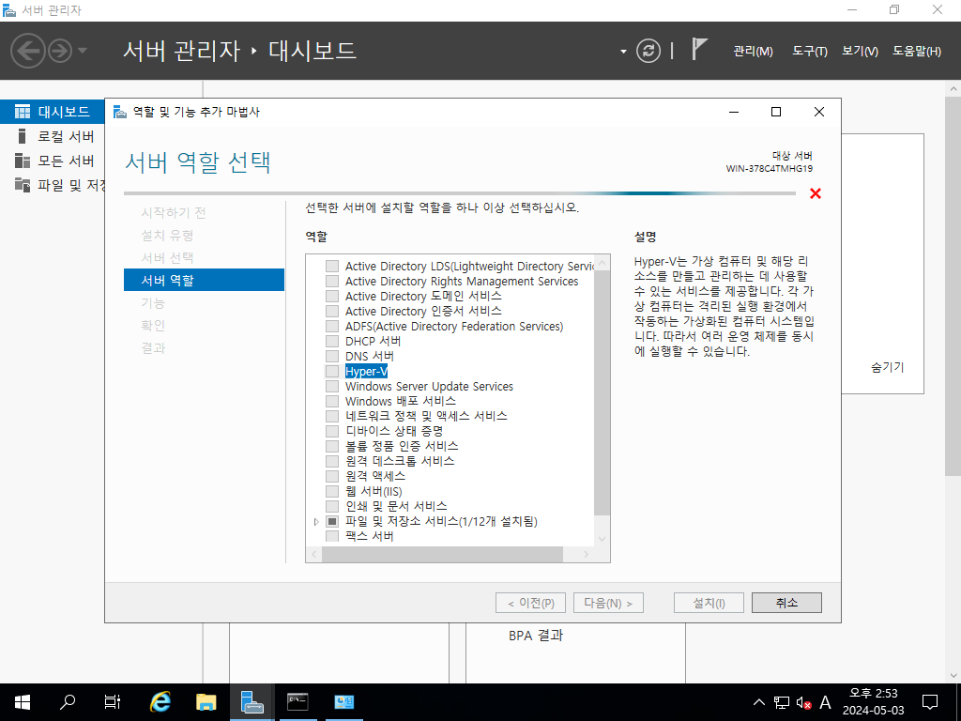Open File Explorer from taskbar
The width and height of the screenshot is (961, 721).
pyautogui.click(x=206, y=702)
